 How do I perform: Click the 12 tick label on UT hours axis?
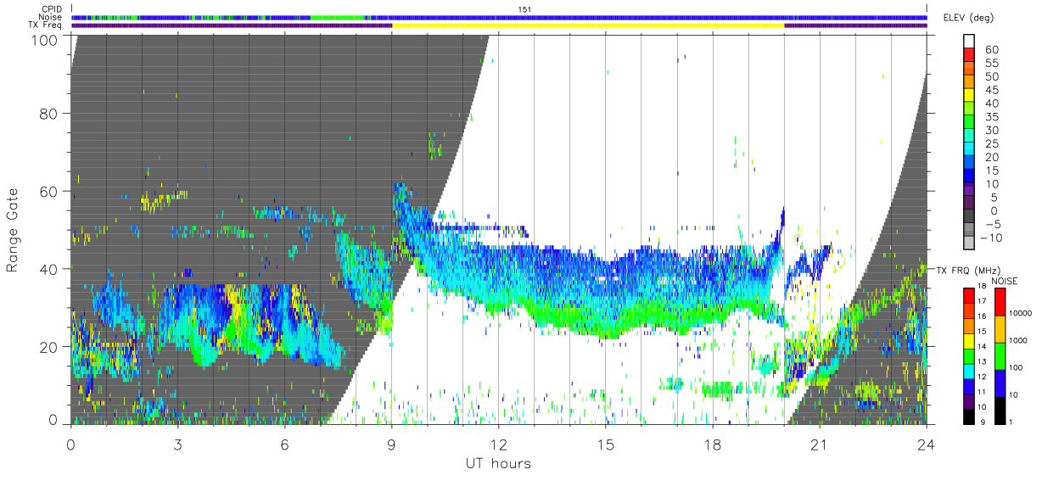[499, 444]
